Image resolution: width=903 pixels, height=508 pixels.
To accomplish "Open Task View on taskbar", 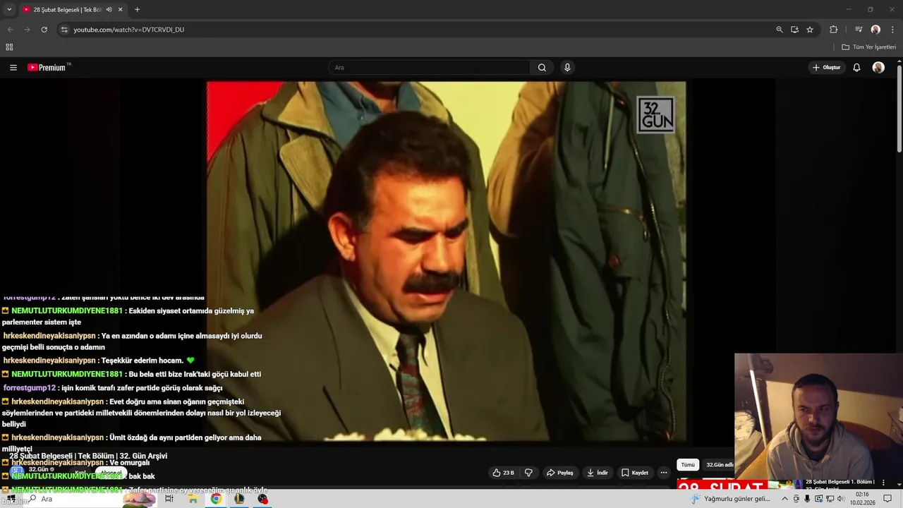I will tap(169, 499).
